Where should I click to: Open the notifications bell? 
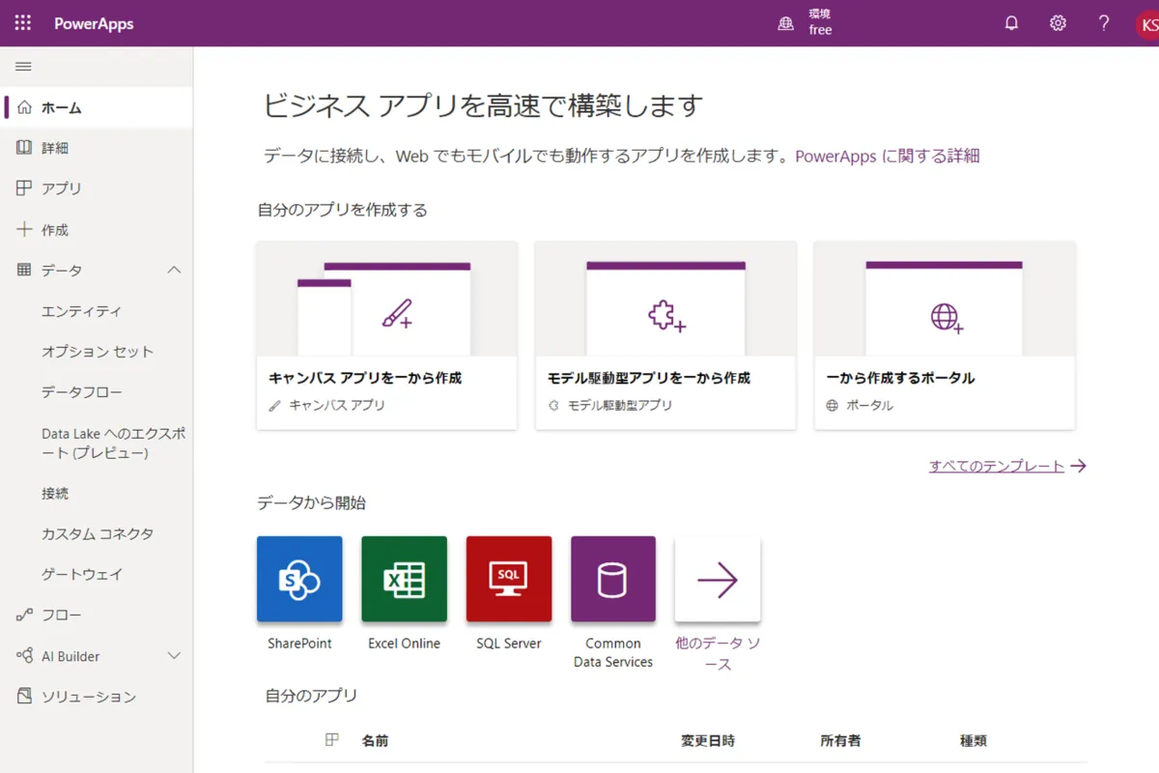coord(1011,22)
